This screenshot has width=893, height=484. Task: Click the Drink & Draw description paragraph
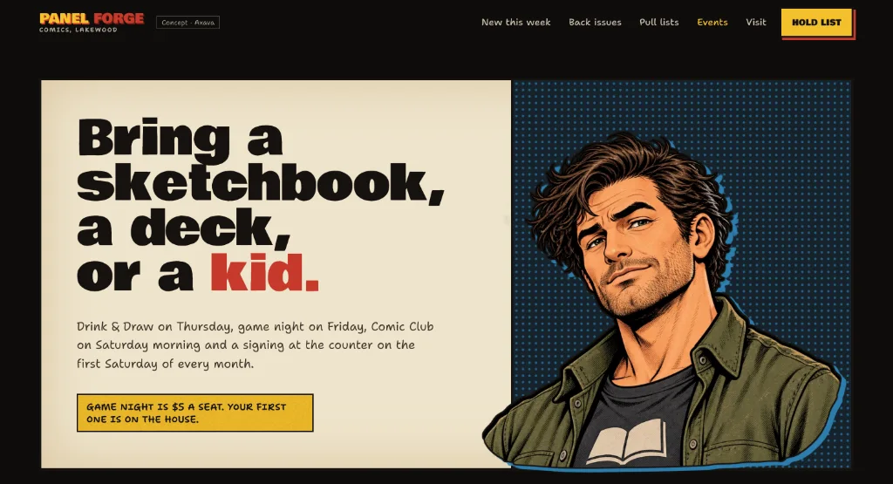[x=256, y=345]
